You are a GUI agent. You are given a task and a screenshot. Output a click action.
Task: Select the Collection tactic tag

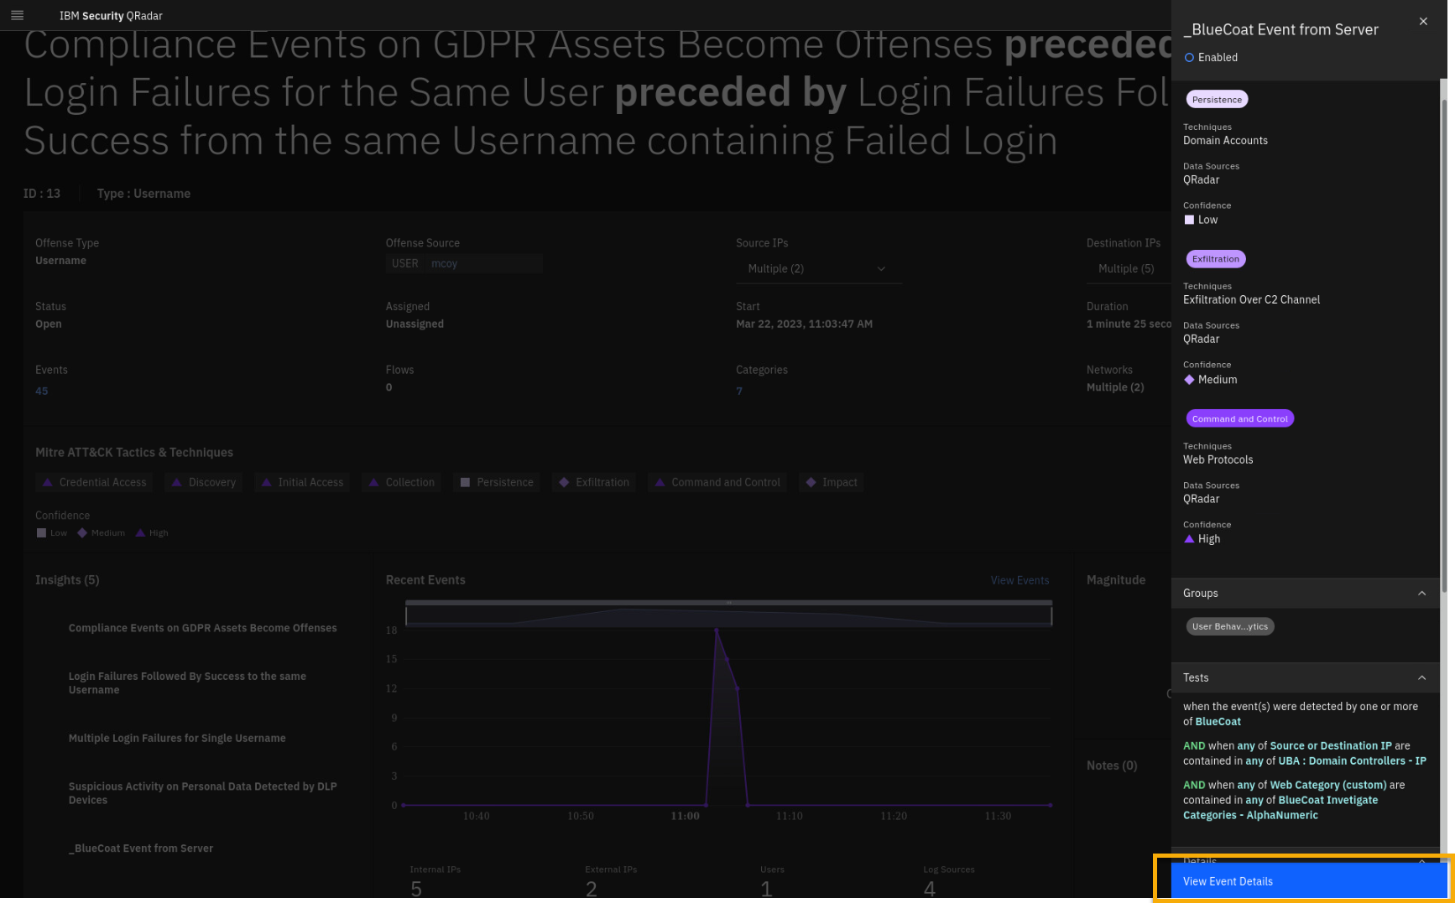pyautogui.click(x=401, y=482)
